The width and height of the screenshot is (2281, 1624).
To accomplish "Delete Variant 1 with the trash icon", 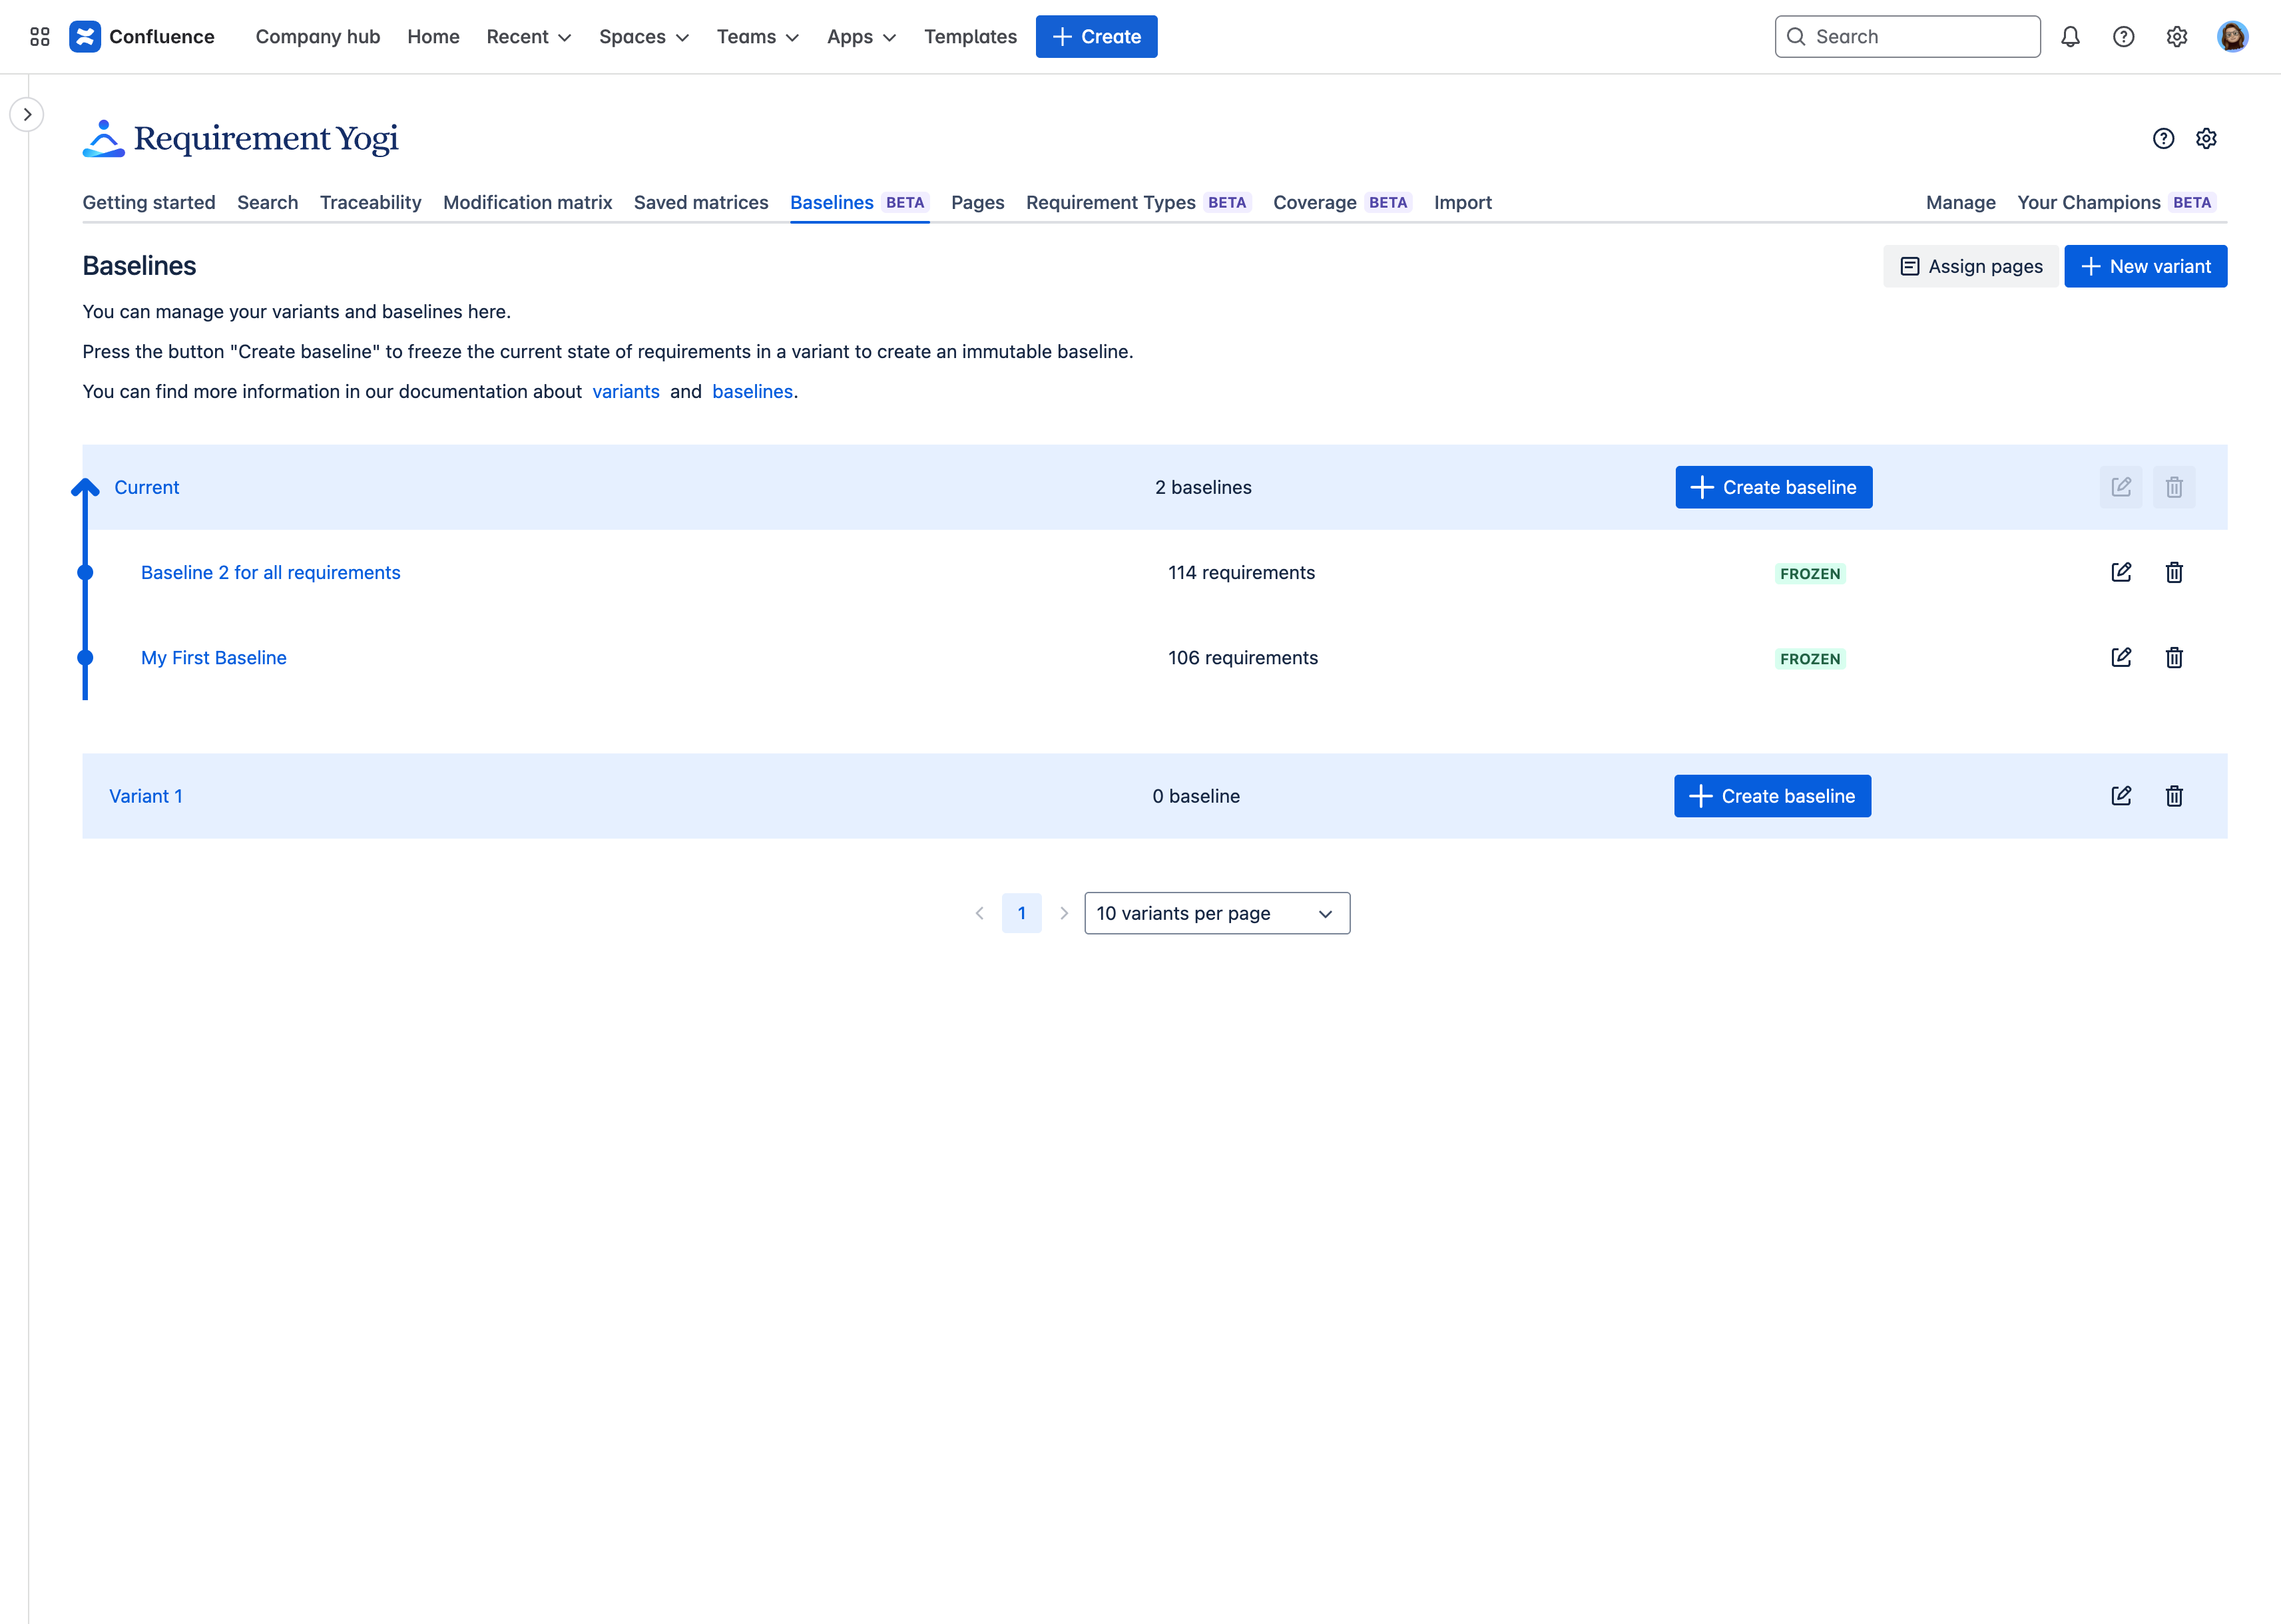I will pos(2174,796).
